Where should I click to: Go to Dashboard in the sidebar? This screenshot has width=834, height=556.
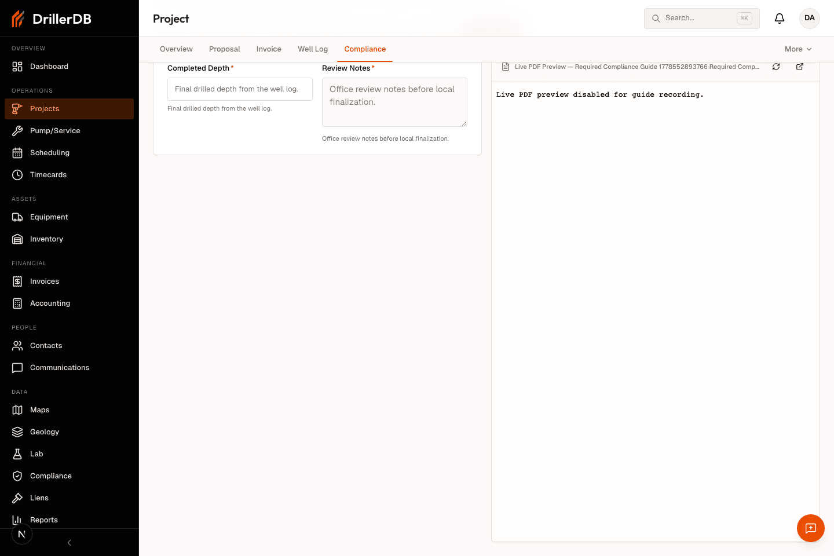click(x=69, y=67)
